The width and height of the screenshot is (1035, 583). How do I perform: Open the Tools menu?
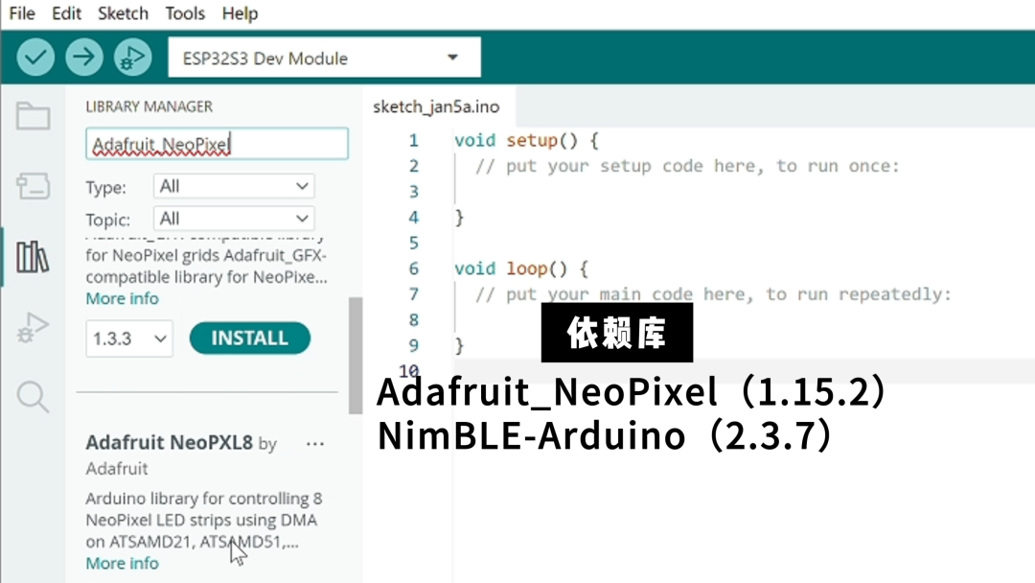pos(185,13)
